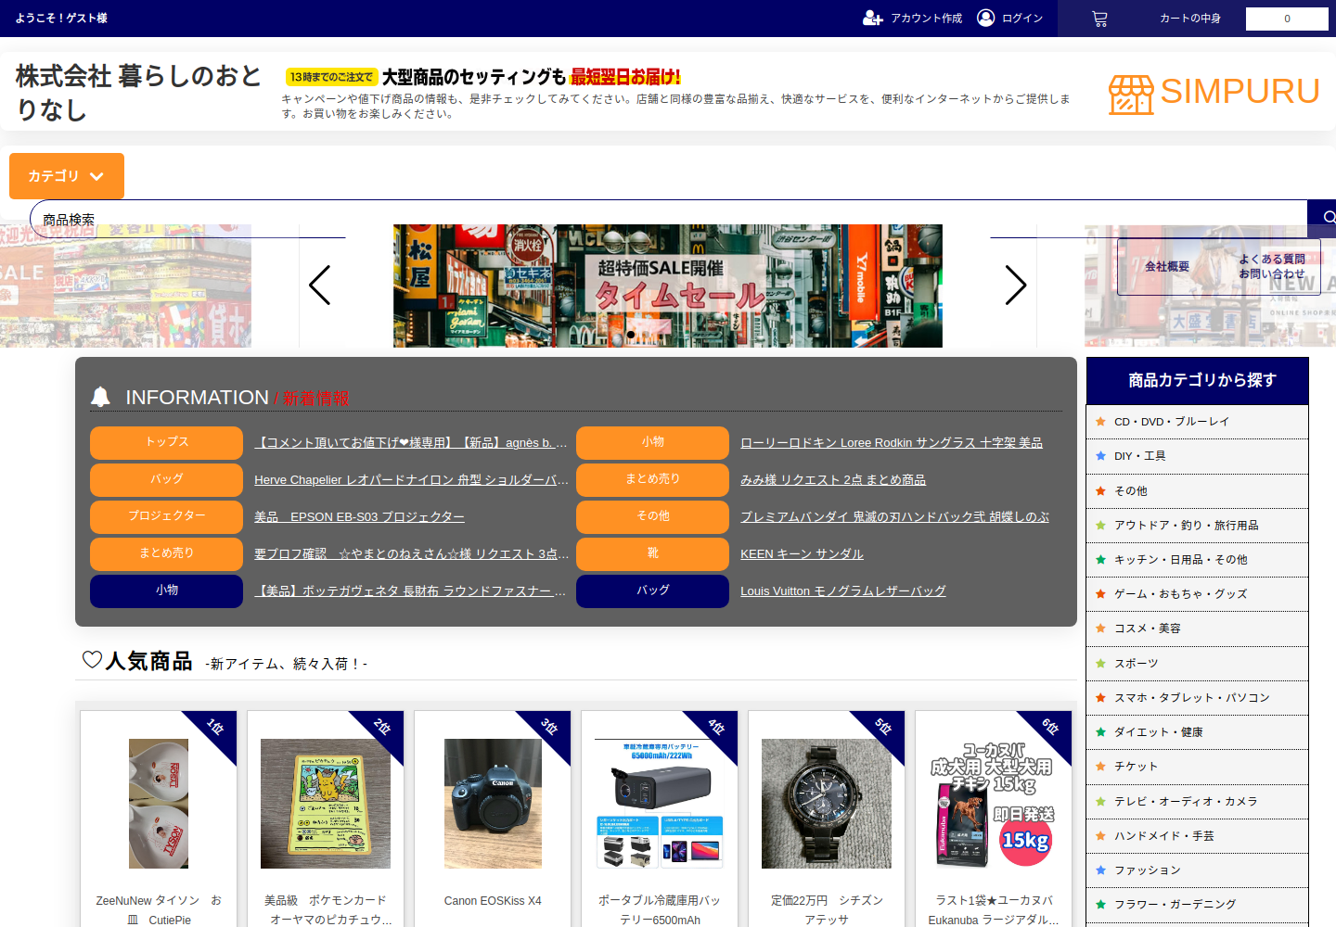Open the Canon EOSKiss X4 product thumbnail
The image size is (1336, 927).
click(x=493, y=804)
